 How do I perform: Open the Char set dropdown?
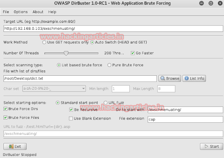point(54,89)
